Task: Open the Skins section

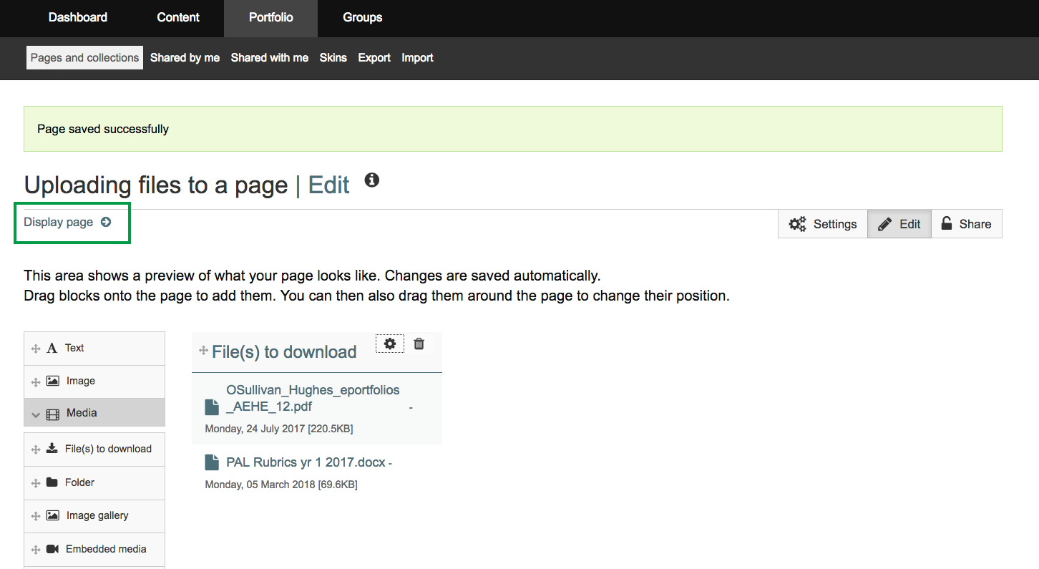Action: [x=333, y=58]
